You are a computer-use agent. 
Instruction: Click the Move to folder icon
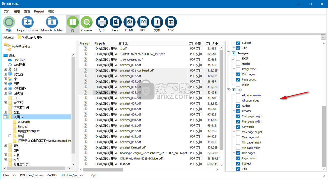[52, 22]
